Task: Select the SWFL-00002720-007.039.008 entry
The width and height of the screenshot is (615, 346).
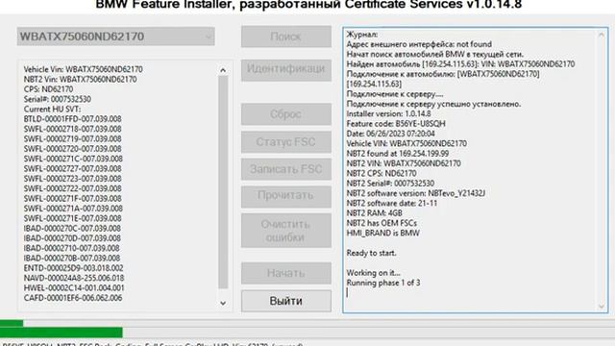Action: (x=73, y=149)
